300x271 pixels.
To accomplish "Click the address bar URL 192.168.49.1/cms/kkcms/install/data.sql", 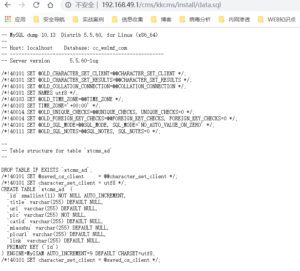I will (x=161, y=5).
